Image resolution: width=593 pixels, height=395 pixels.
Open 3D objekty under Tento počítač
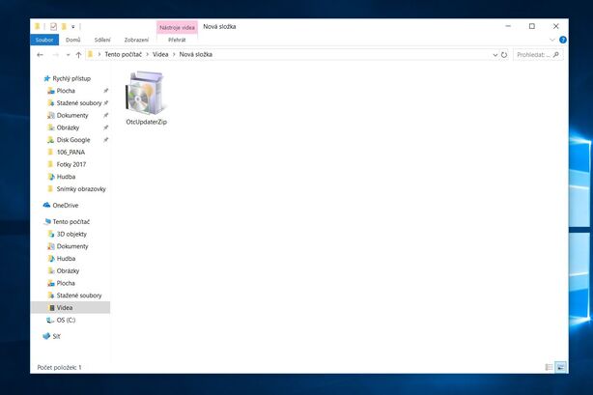click(x=71, y=235)
